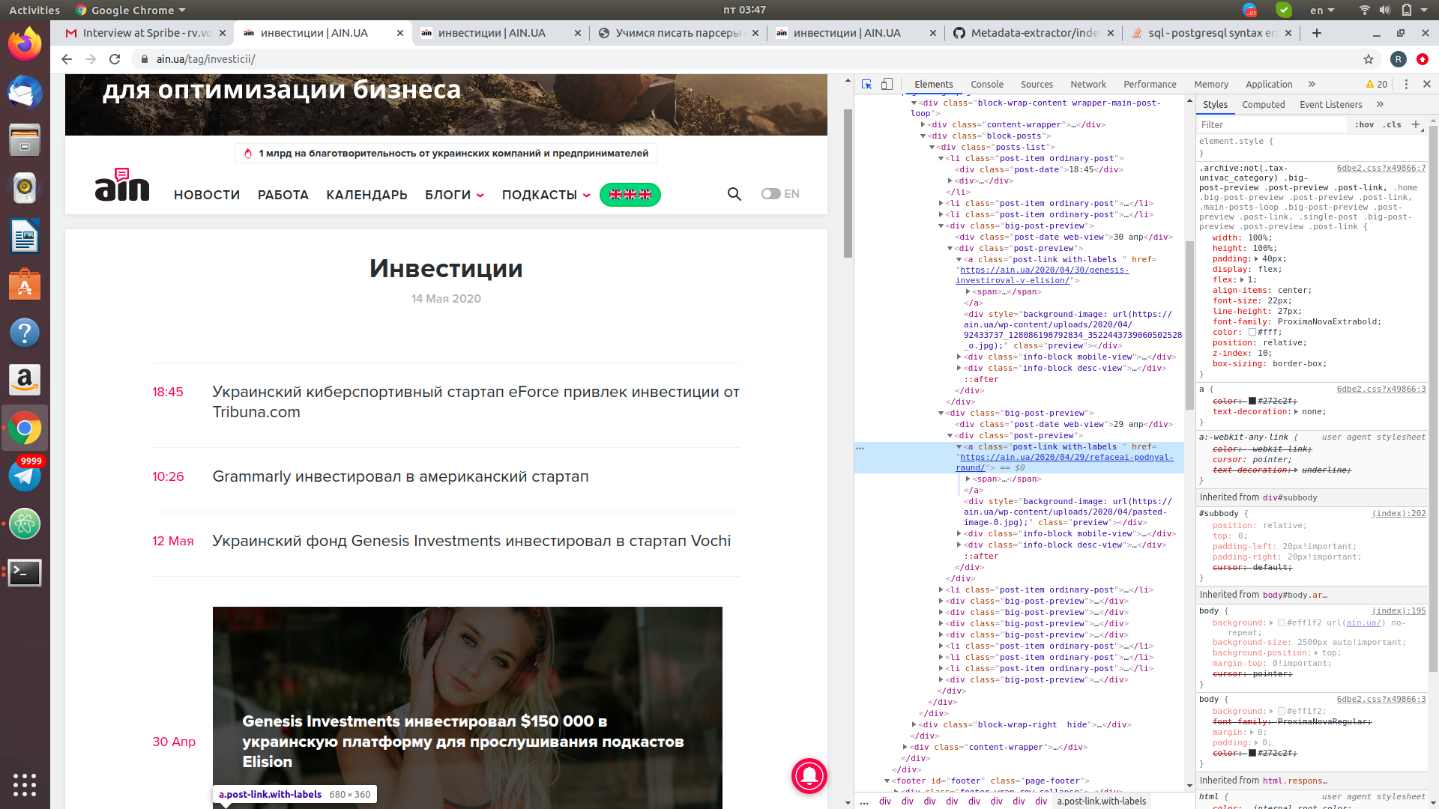Switch to the Computed styles tab
1439x809 pixels.
(x=1263, y=105)
